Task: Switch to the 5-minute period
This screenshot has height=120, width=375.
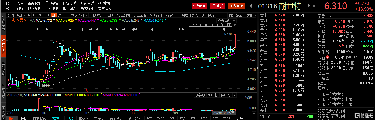Action: point(28,15)
